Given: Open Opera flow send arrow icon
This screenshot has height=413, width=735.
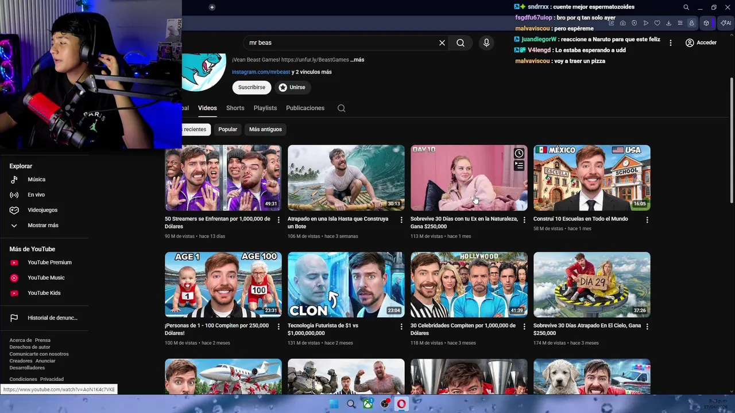Looking at the screenshot, I should click(x=646, y=23).
